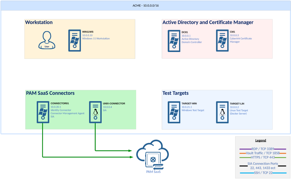Click the purple RDP / TCP 3389 legend line

[243, 149]
